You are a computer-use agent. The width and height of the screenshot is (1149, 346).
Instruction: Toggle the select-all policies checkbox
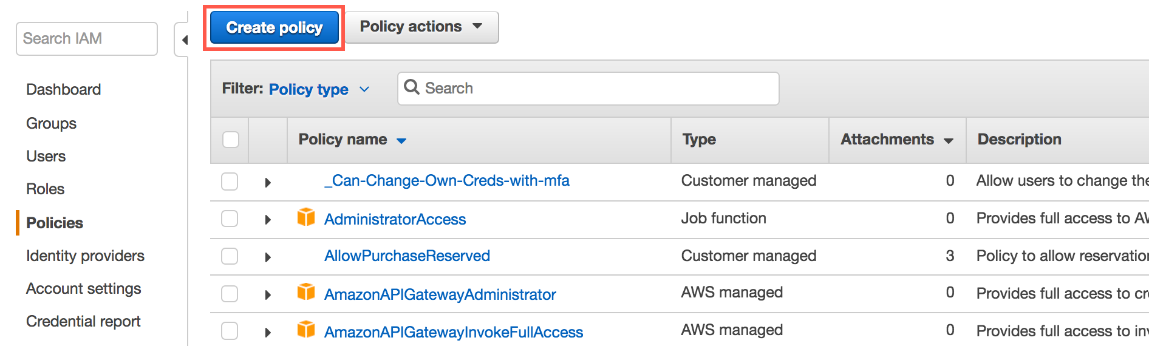click(231, 140)
